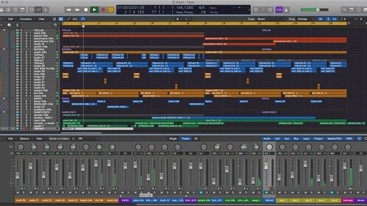The height and width of the screenshot is (206, 367).
Task: Open the Loop Browser icon
Action: point(358,10)
